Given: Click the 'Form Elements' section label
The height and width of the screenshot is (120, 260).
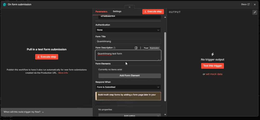Looking at the screenshot, I should [x=103, y=64].
